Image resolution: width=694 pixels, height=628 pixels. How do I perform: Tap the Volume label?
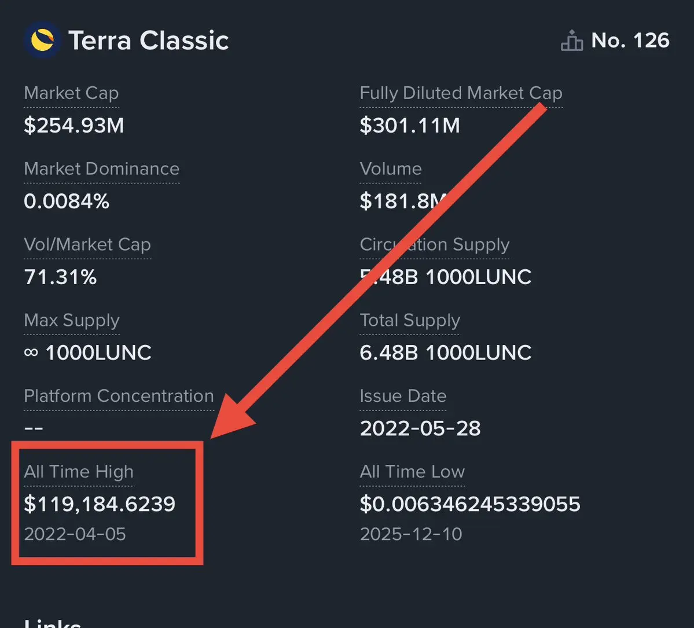[391, 168]
